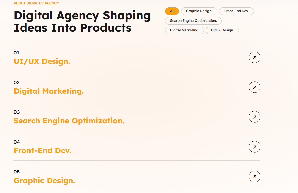
Task: Click the About Digvatev Agency label
Action: click(x=36, y=3)
